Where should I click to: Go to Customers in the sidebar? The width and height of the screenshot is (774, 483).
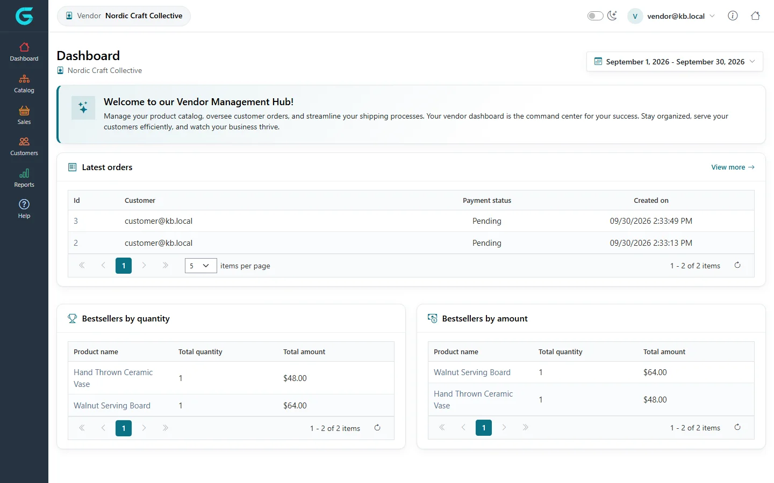pos(24,147)
